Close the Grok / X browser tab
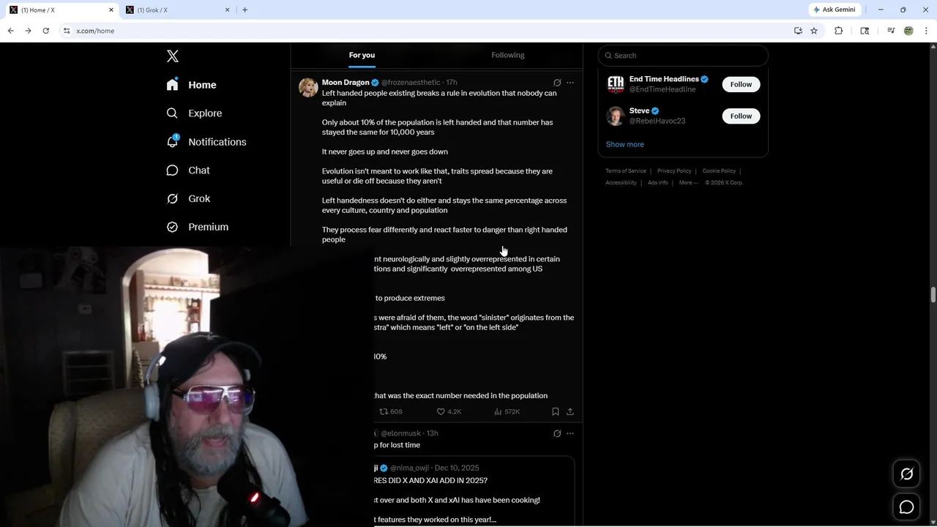Image resolution: width=937 pixels, height=527 pixels. [227, 10]
